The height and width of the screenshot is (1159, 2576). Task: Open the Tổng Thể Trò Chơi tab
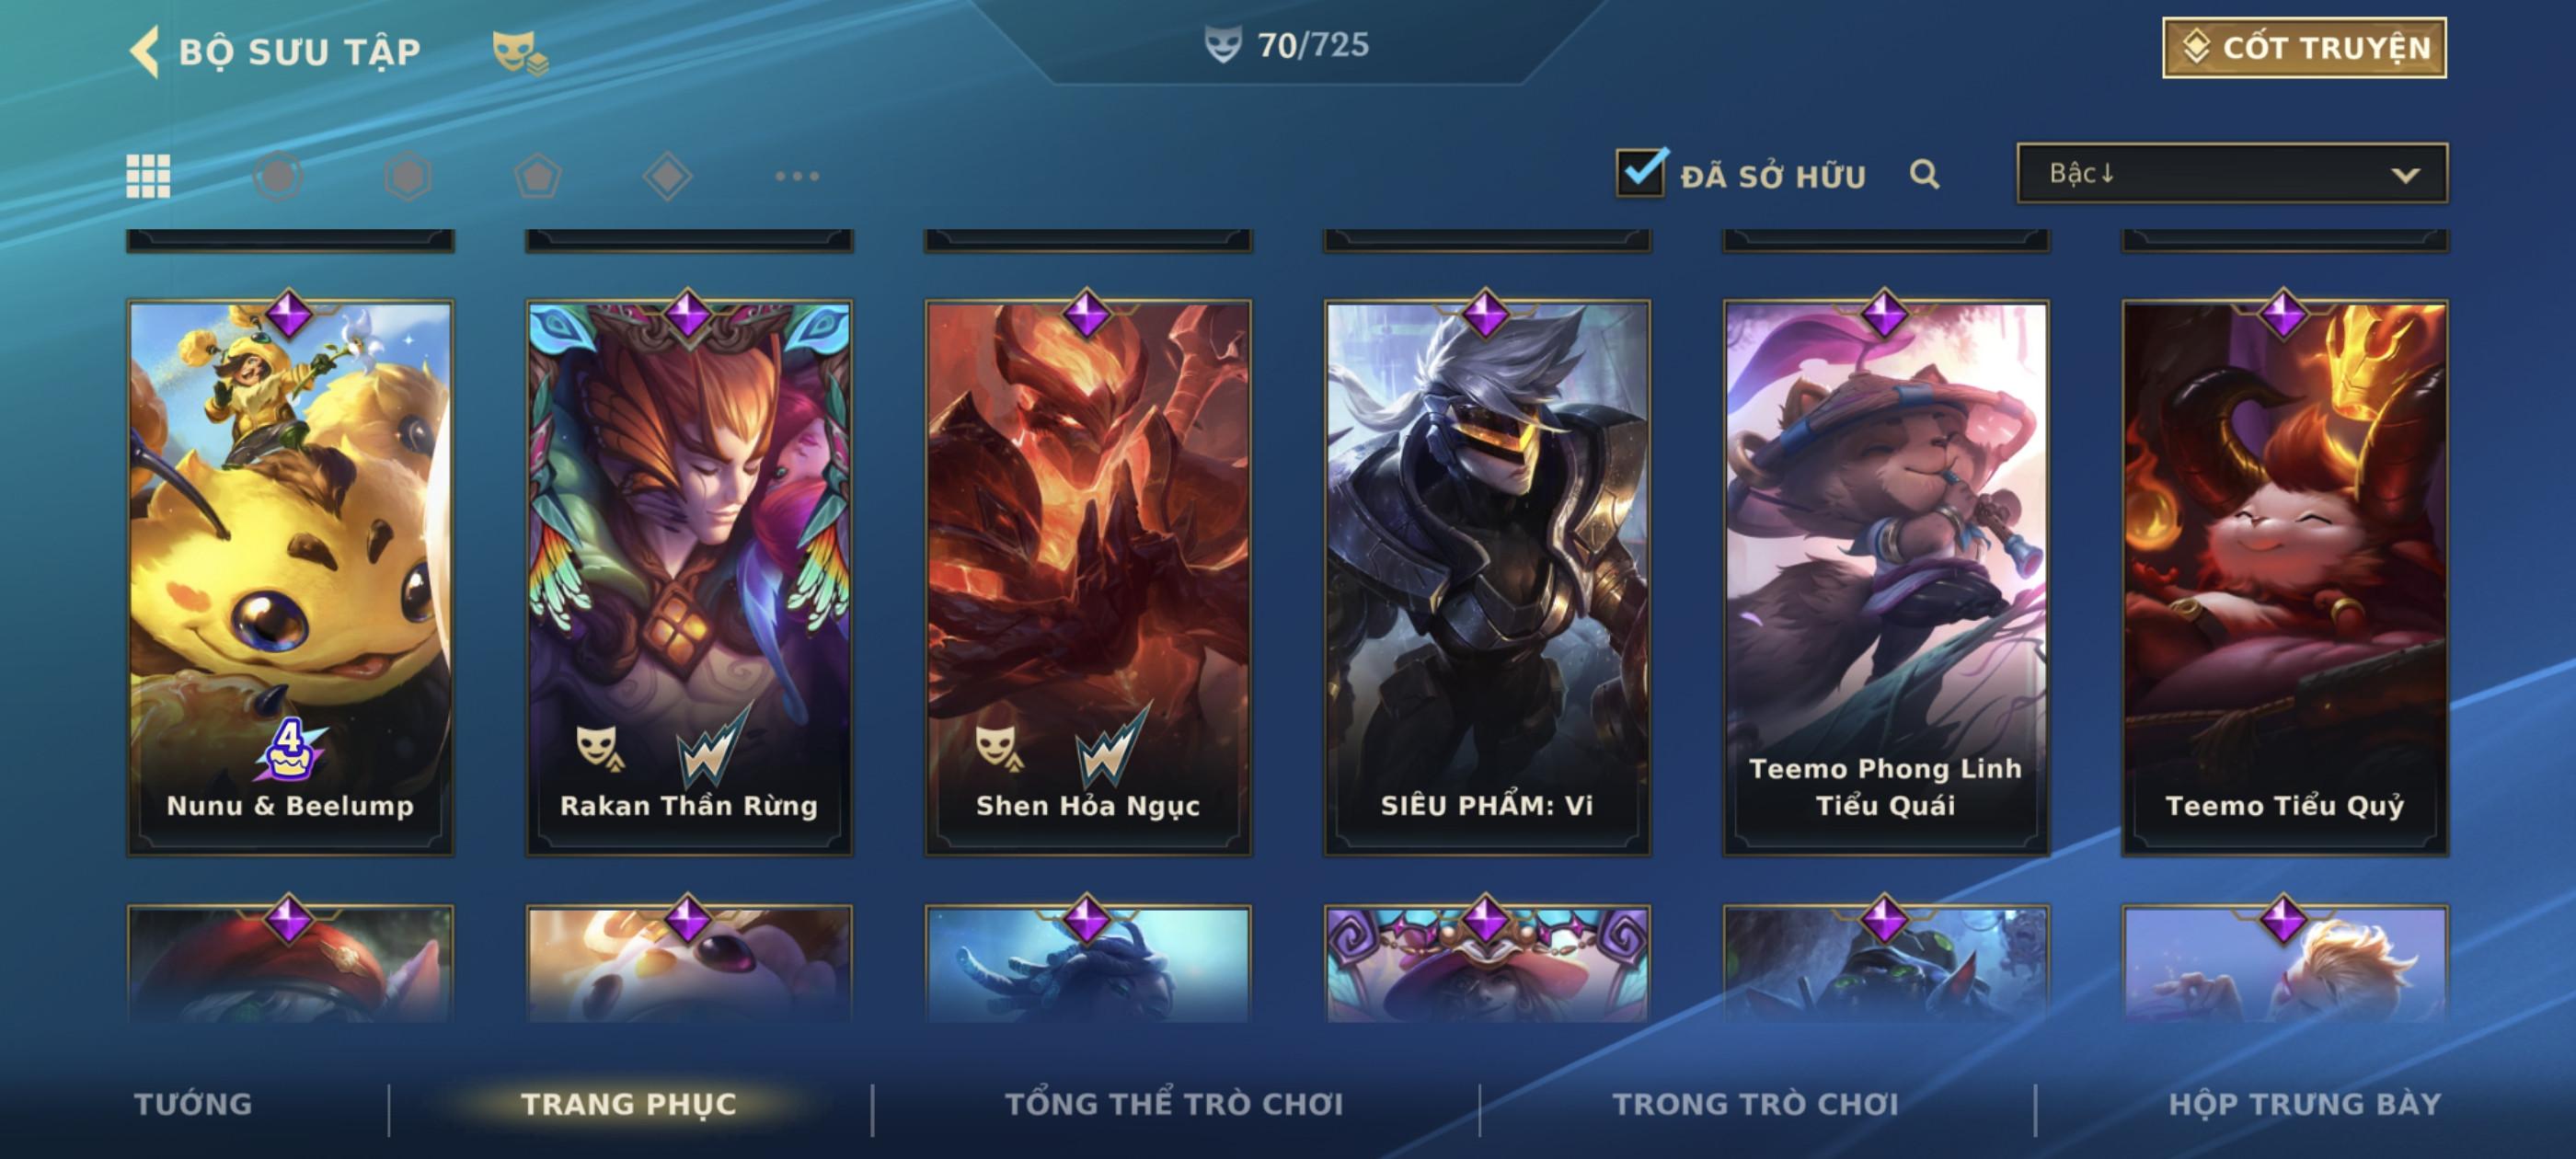point(1174,1103)
